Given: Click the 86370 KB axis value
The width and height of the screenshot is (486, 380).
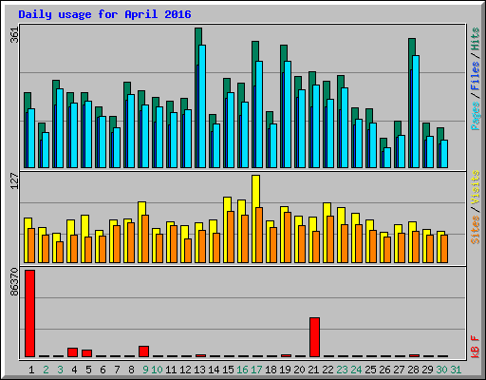Looking at the screenshot, I should point(14,282).
